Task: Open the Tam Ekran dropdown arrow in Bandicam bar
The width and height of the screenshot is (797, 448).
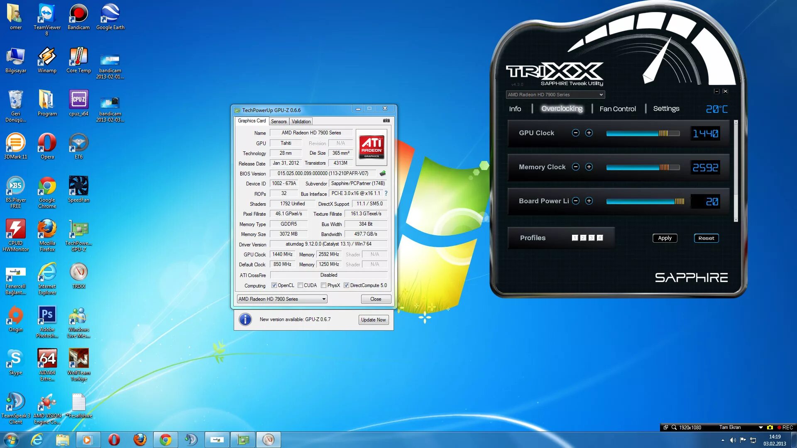Action: pos(760,427)
